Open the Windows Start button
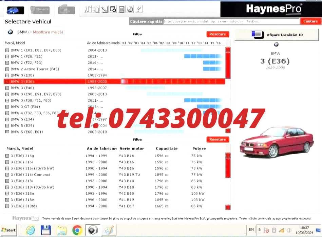 coord(8,230)
